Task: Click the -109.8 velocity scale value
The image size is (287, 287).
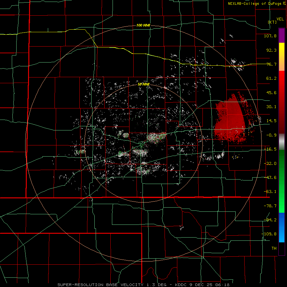Action: pyautogui.click(x=269, y=234)
